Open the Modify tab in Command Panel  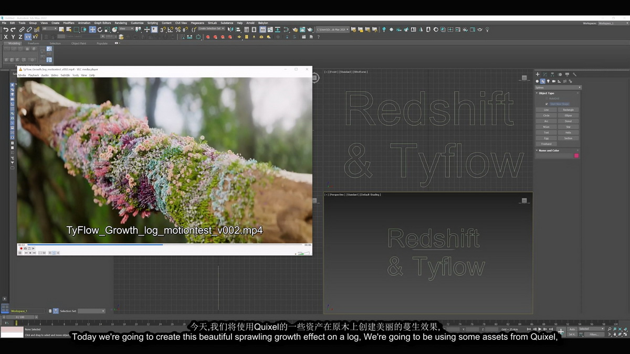[545, 74]
